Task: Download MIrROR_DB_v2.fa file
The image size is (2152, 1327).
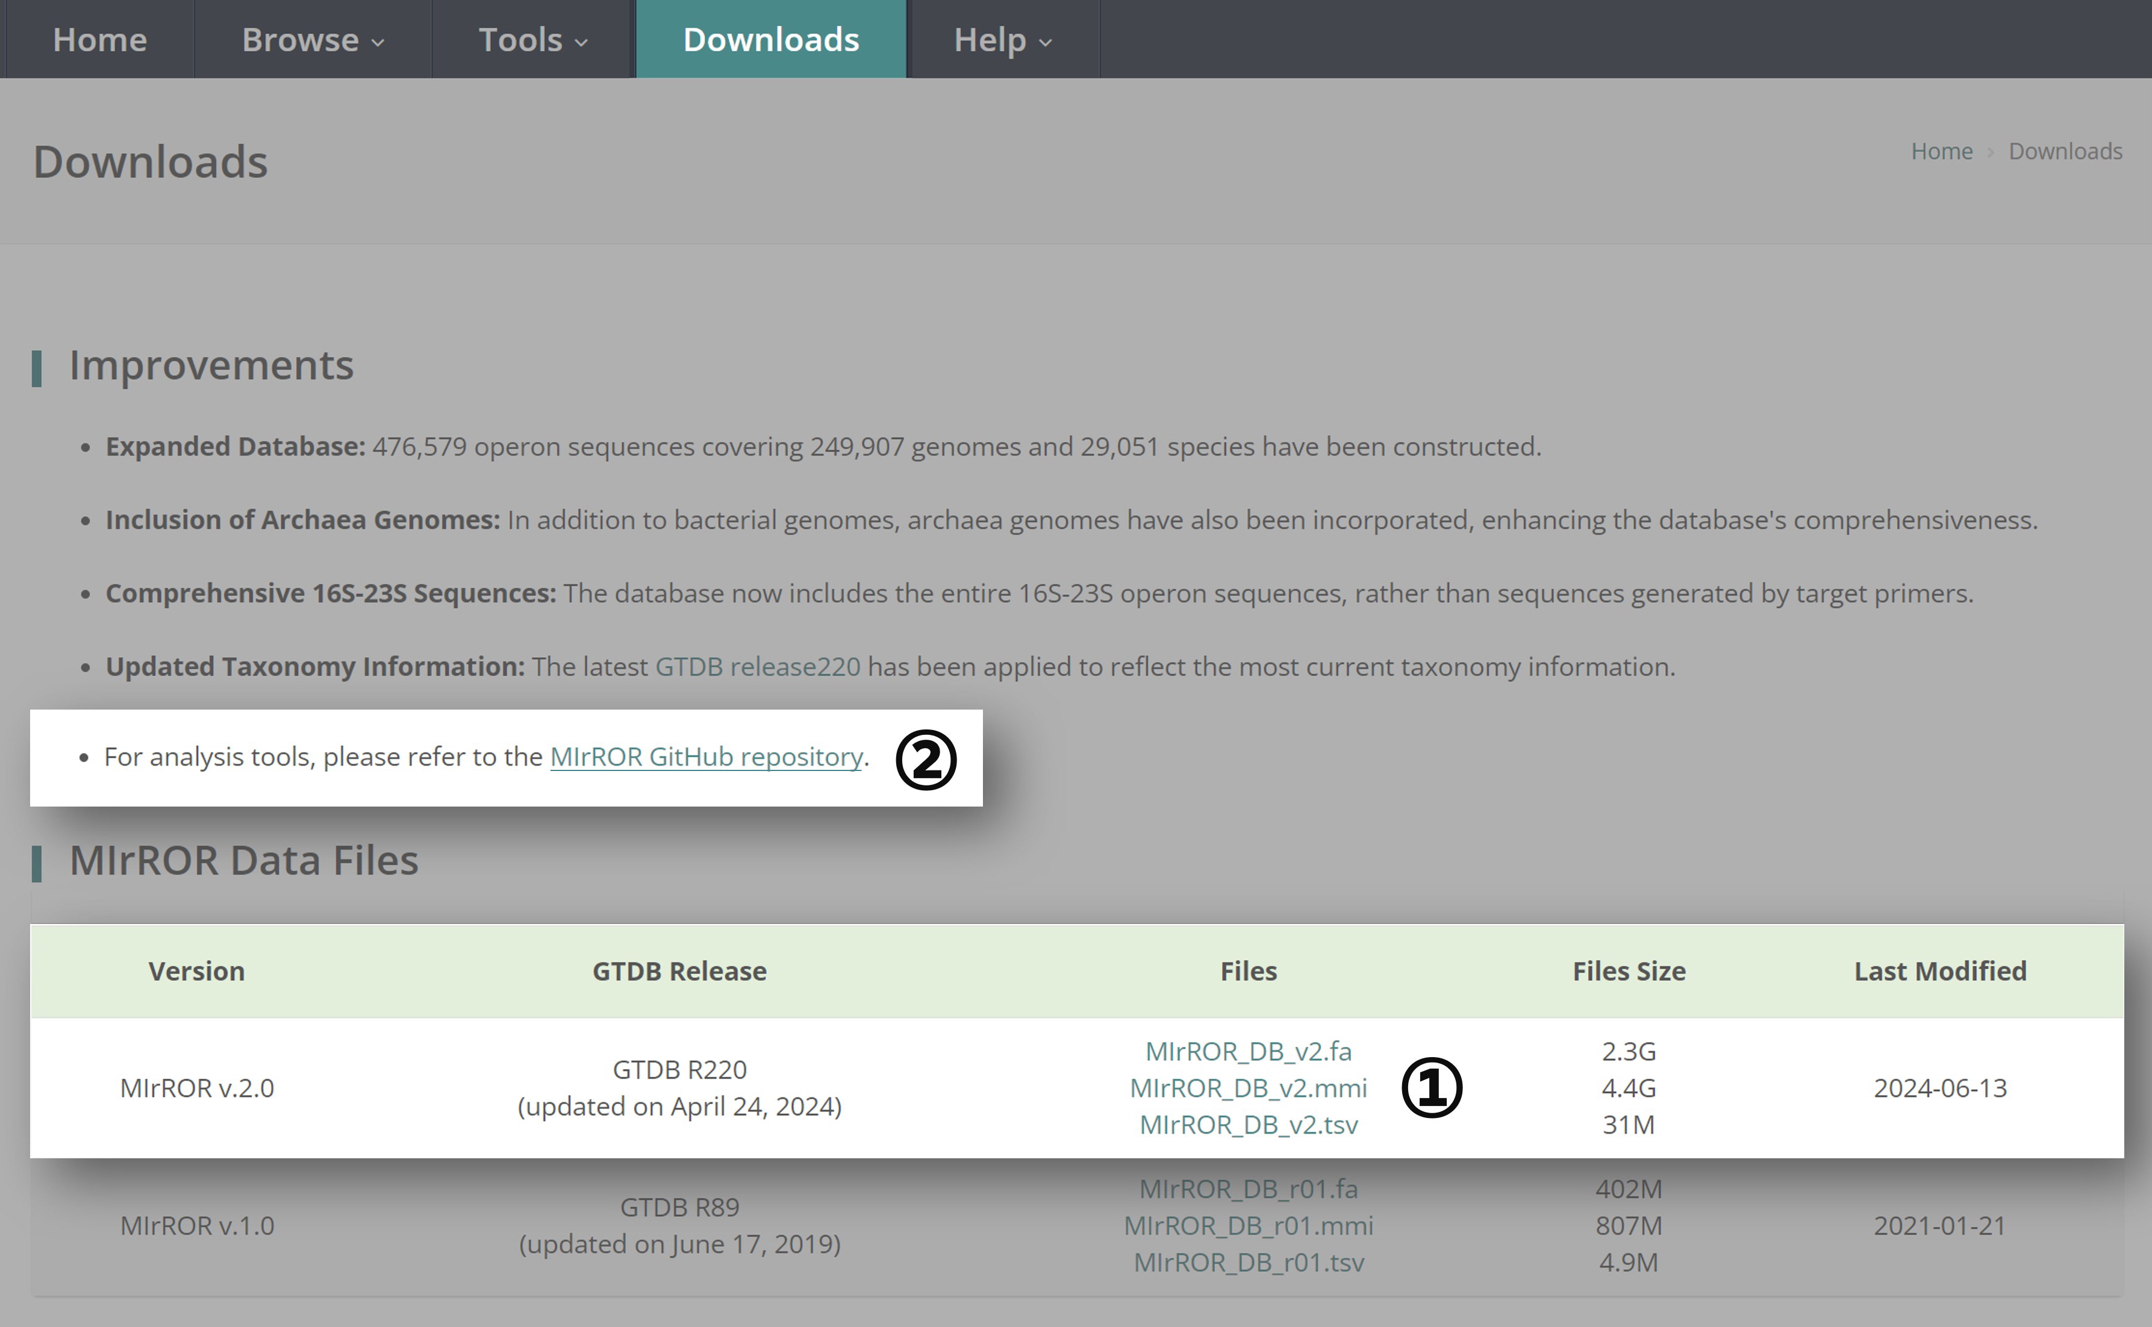Action: click(x=1247, y=1051)
